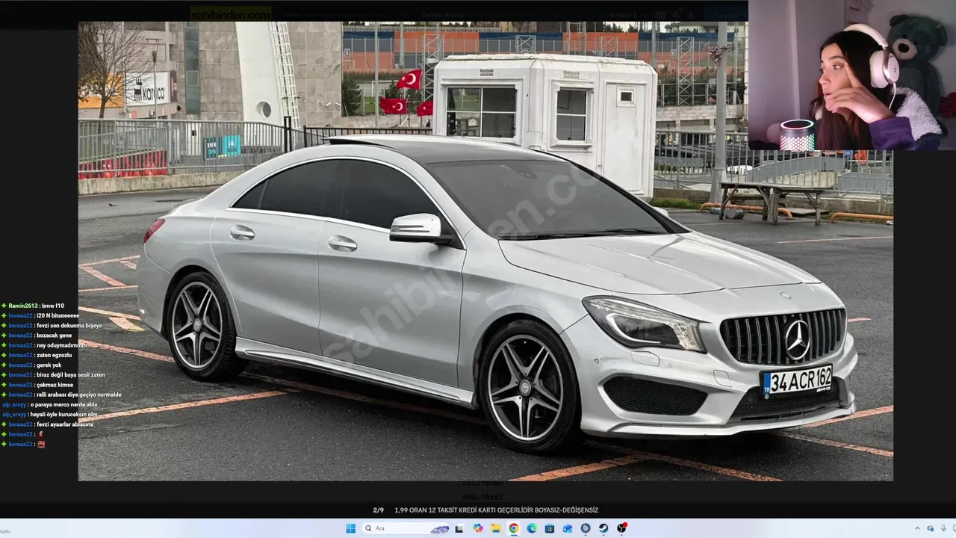
Task: Open Outlook from the taskbar
Action: pyautogui.click(x=568, y=528)
